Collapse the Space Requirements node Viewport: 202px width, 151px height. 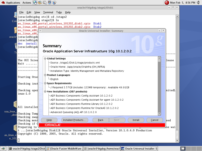(45, 83)
